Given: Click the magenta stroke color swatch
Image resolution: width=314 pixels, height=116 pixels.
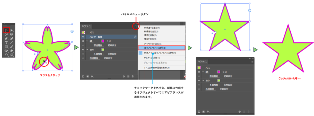Looking at the screenshot, I should [103, 41].
